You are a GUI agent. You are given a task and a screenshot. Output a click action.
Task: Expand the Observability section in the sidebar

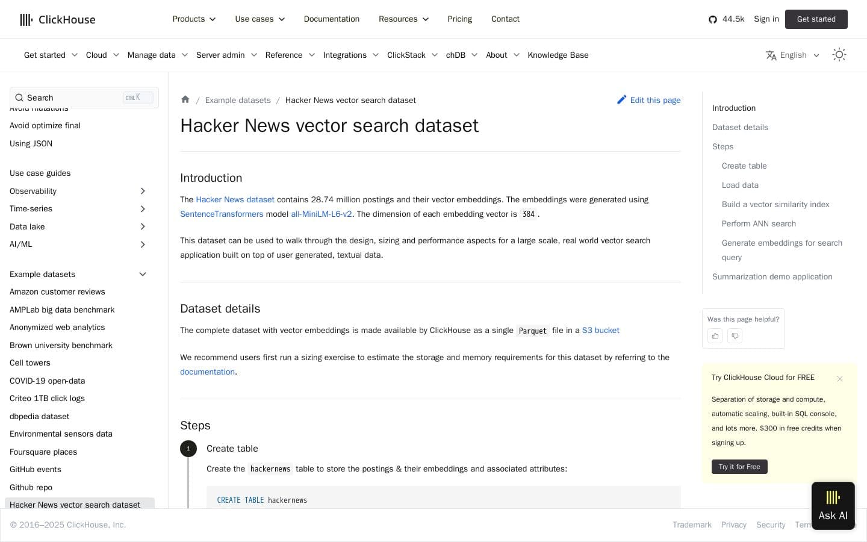[143, 191]
